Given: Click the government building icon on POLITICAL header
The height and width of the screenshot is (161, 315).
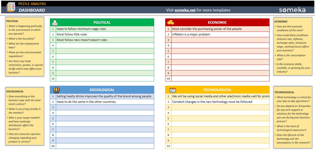Looking at the screenshot, I should point(55,22).
